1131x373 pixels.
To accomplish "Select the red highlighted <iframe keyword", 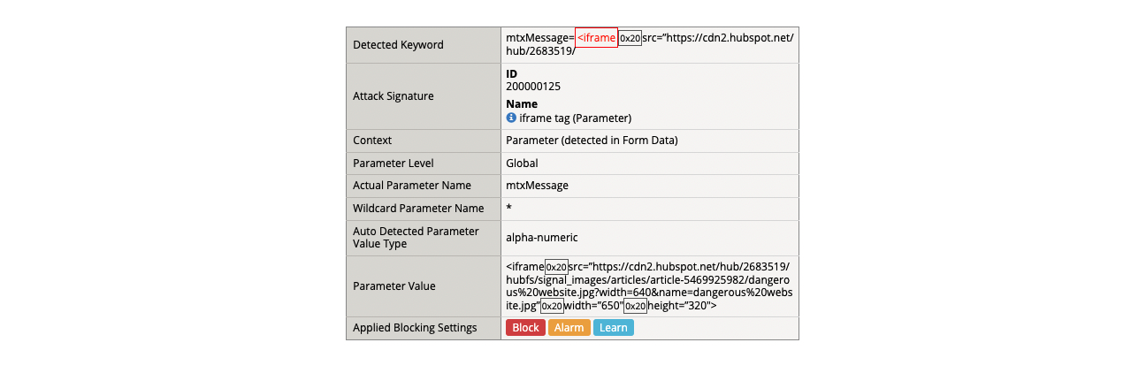I will [x=596, y=38].
